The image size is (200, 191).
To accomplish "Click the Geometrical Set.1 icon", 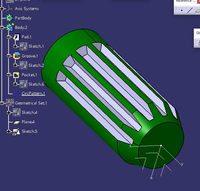I will click(10, 103).
